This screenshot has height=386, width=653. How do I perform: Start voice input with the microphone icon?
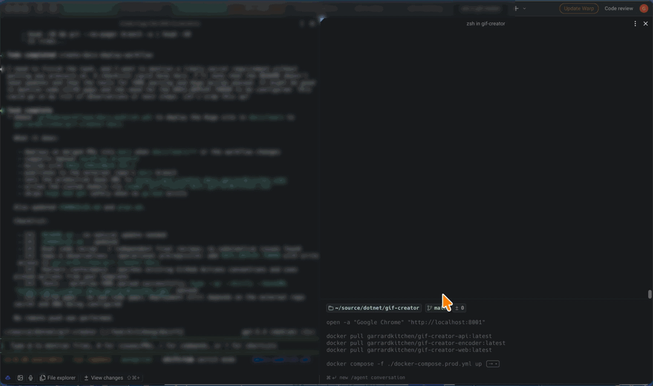coord(30,377)
